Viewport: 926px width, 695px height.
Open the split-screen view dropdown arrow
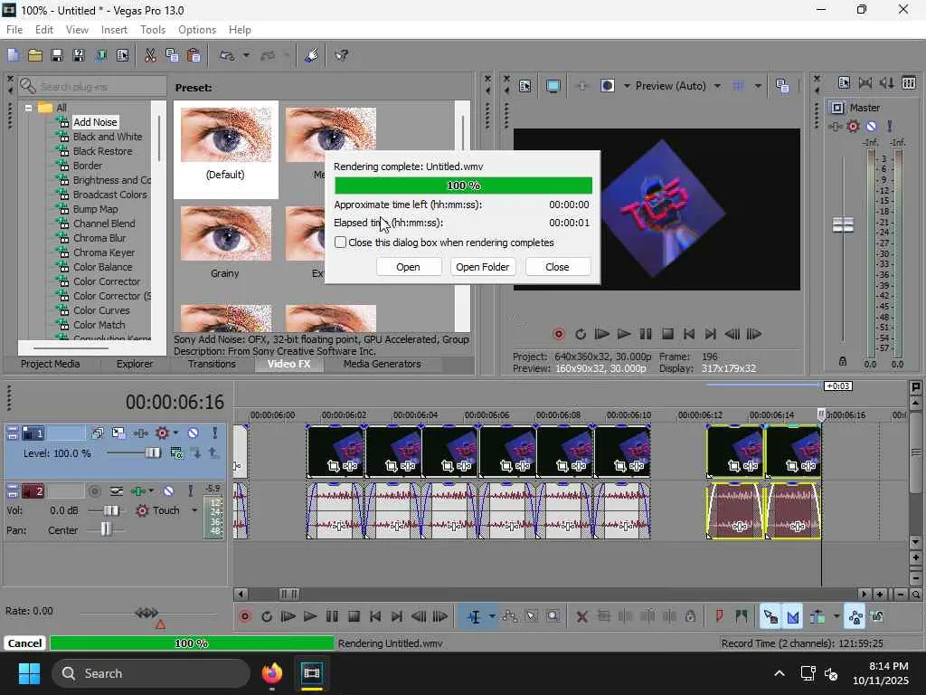pyautogui.click(x=627, y=86)
